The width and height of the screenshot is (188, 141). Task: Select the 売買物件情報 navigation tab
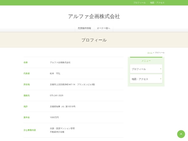pos(85,28)
